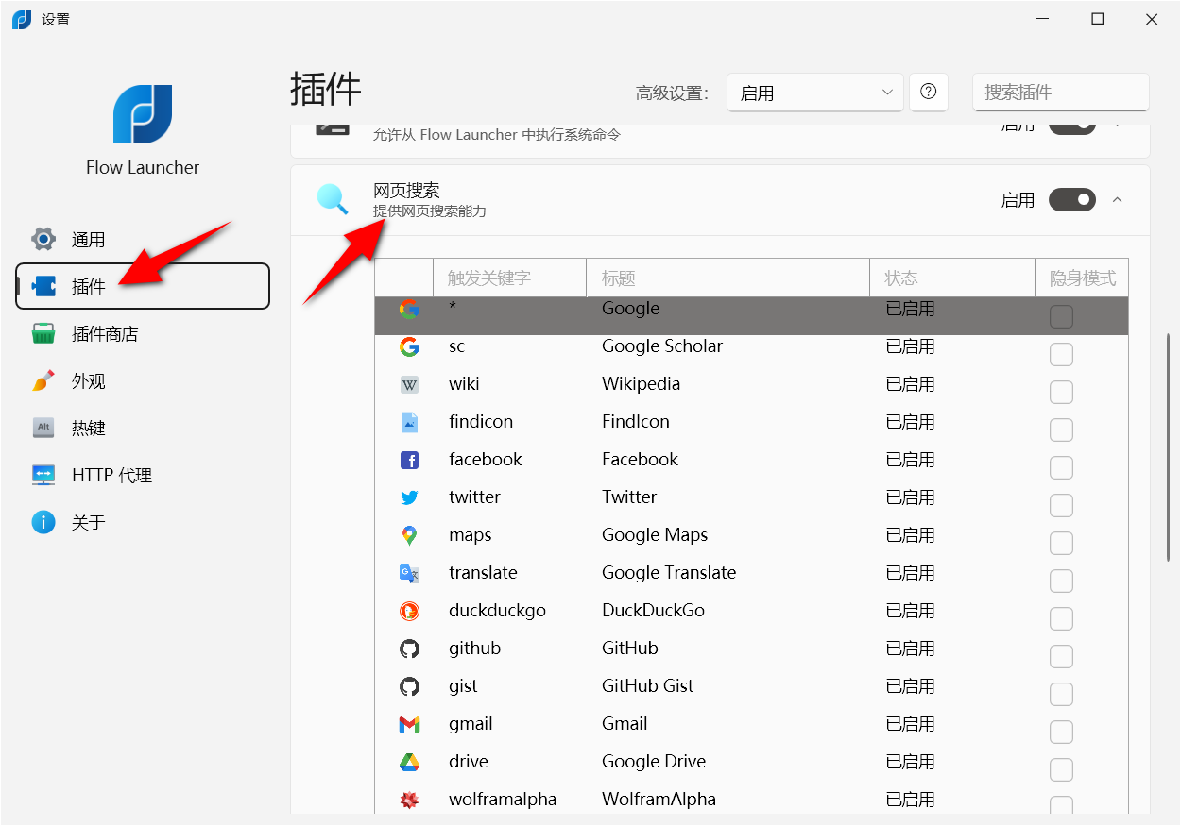The height and width of the screenshot is (826, 1181).
Task: Click the WolframAlpha icon
Action: [409, 800]
